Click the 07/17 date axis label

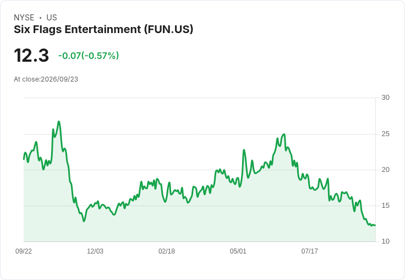(309, 251)
